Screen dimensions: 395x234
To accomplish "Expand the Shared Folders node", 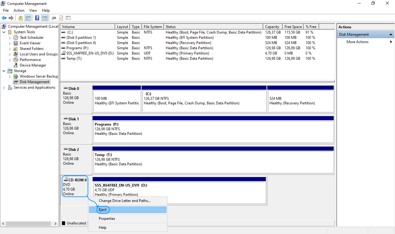I will (10, 49).
